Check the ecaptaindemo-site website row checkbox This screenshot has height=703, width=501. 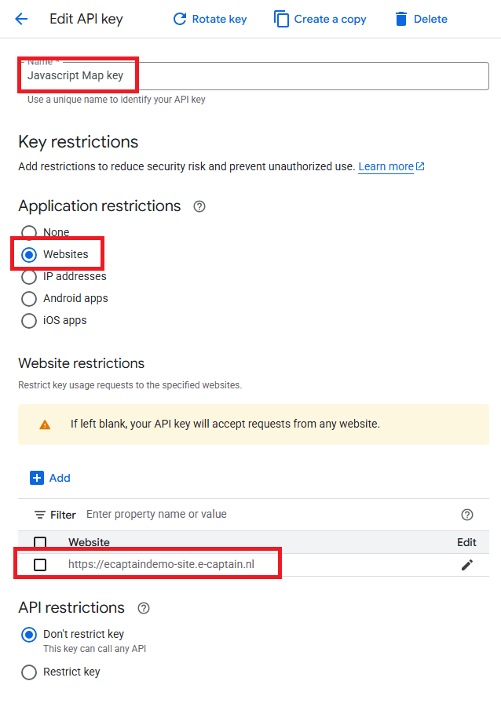coord(40,564)
